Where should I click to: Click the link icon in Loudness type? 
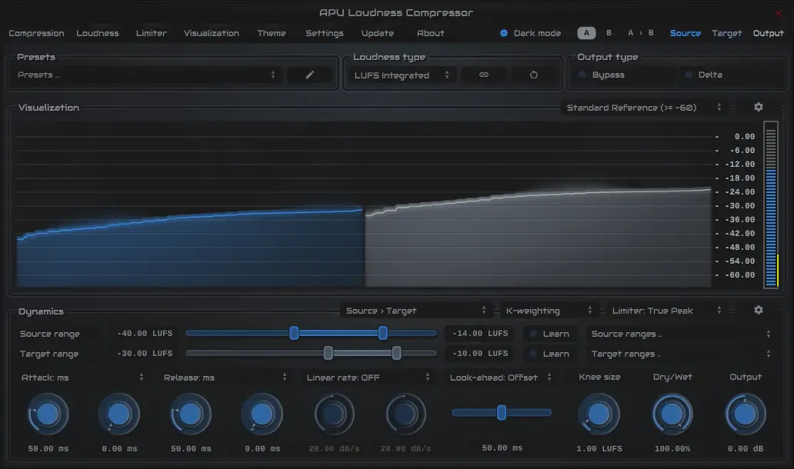click(484, 75)
